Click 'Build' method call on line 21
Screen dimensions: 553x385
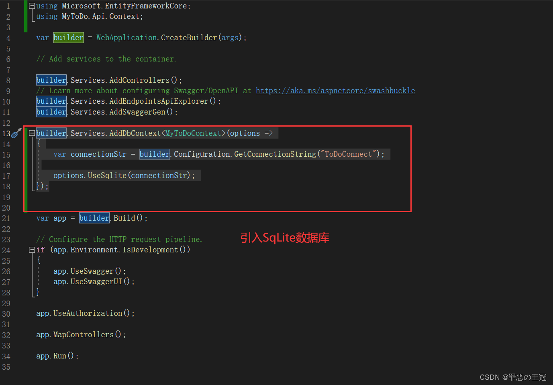pos(124,218)
